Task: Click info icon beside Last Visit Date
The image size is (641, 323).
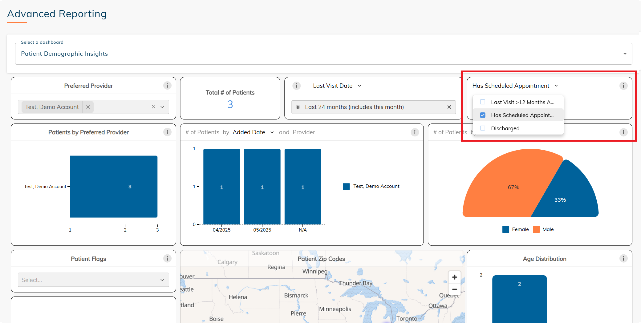Action: 296,86
